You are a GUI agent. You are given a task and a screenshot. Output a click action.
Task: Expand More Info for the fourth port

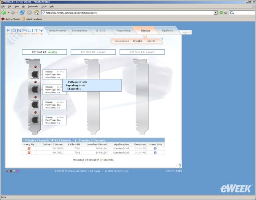coord(59,123)
